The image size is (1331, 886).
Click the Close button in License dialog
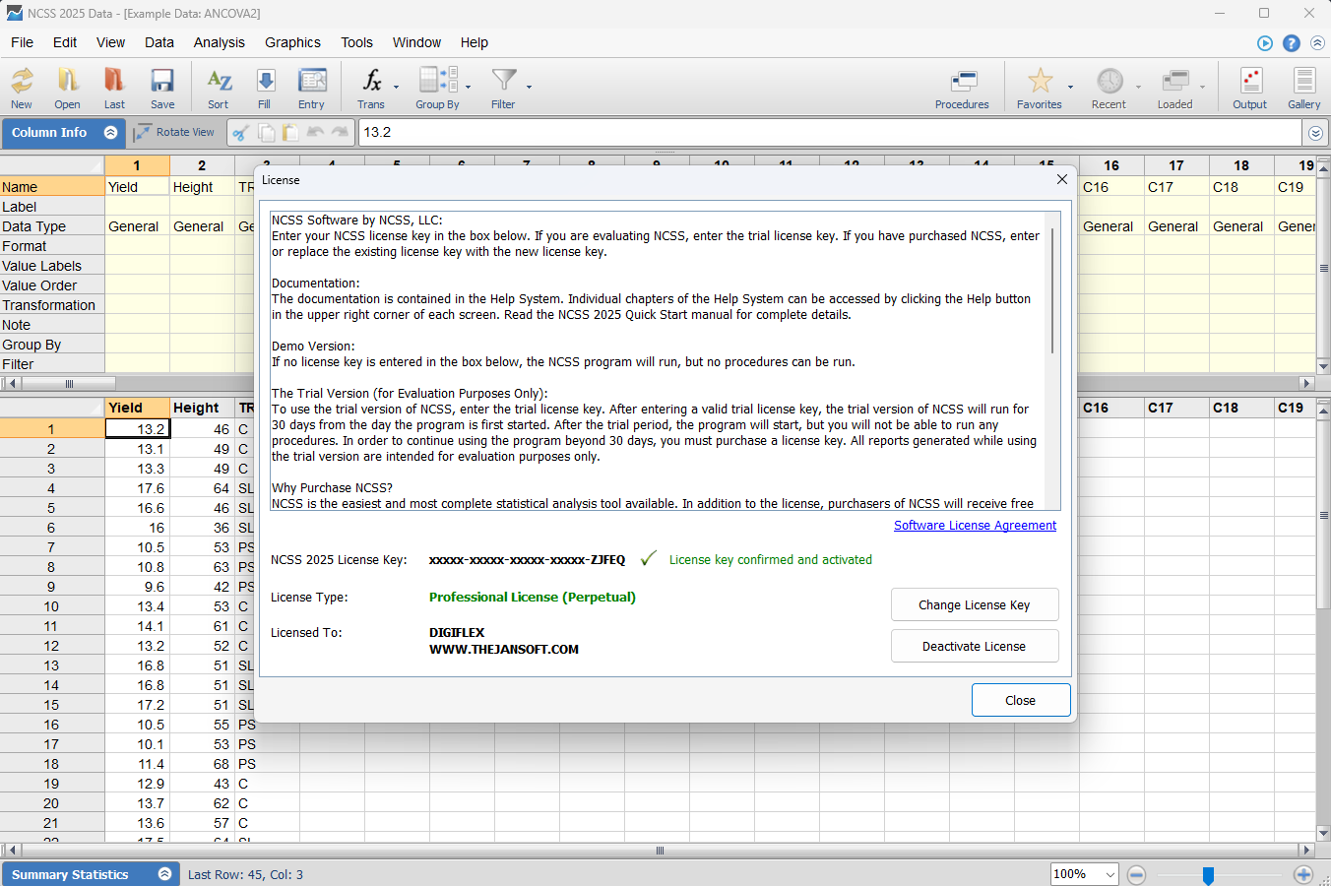[x=1021, y=700]
